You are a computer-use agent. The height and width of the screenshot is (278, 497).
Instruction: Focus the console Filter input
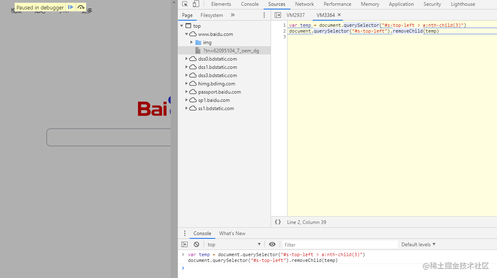(340, 245)
